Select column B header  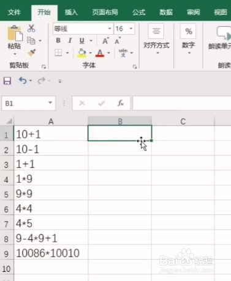tap(120, 122)
